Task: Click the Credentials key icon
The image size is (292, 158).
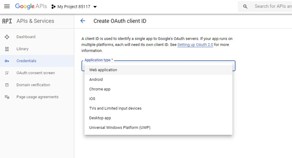Action: [x=7, y=61]
